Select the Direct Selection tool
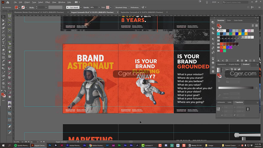Viewport: 263px width, 148px height. 3,20
